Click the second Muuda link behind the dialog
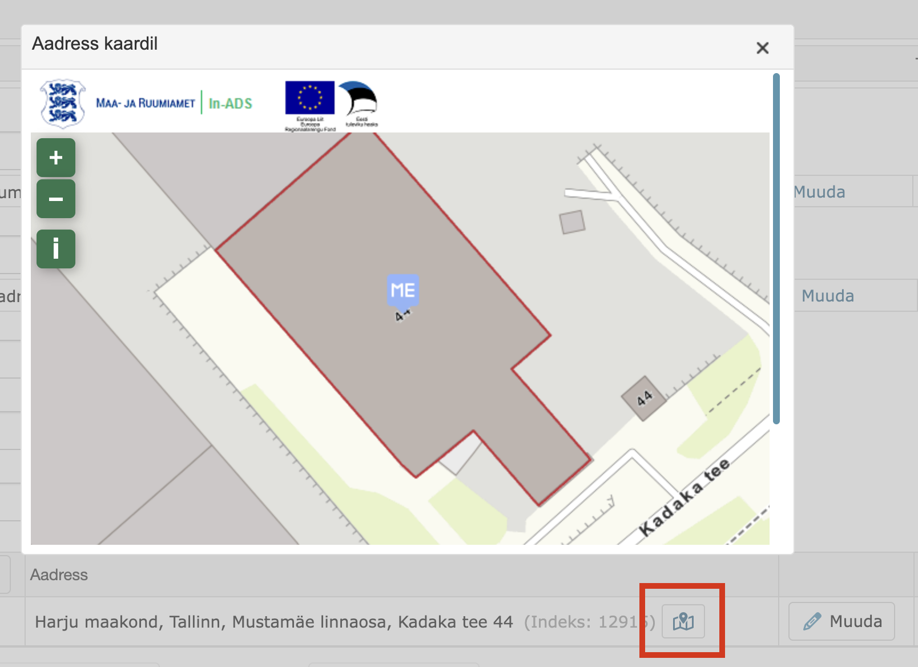 (x=827, y=296)
